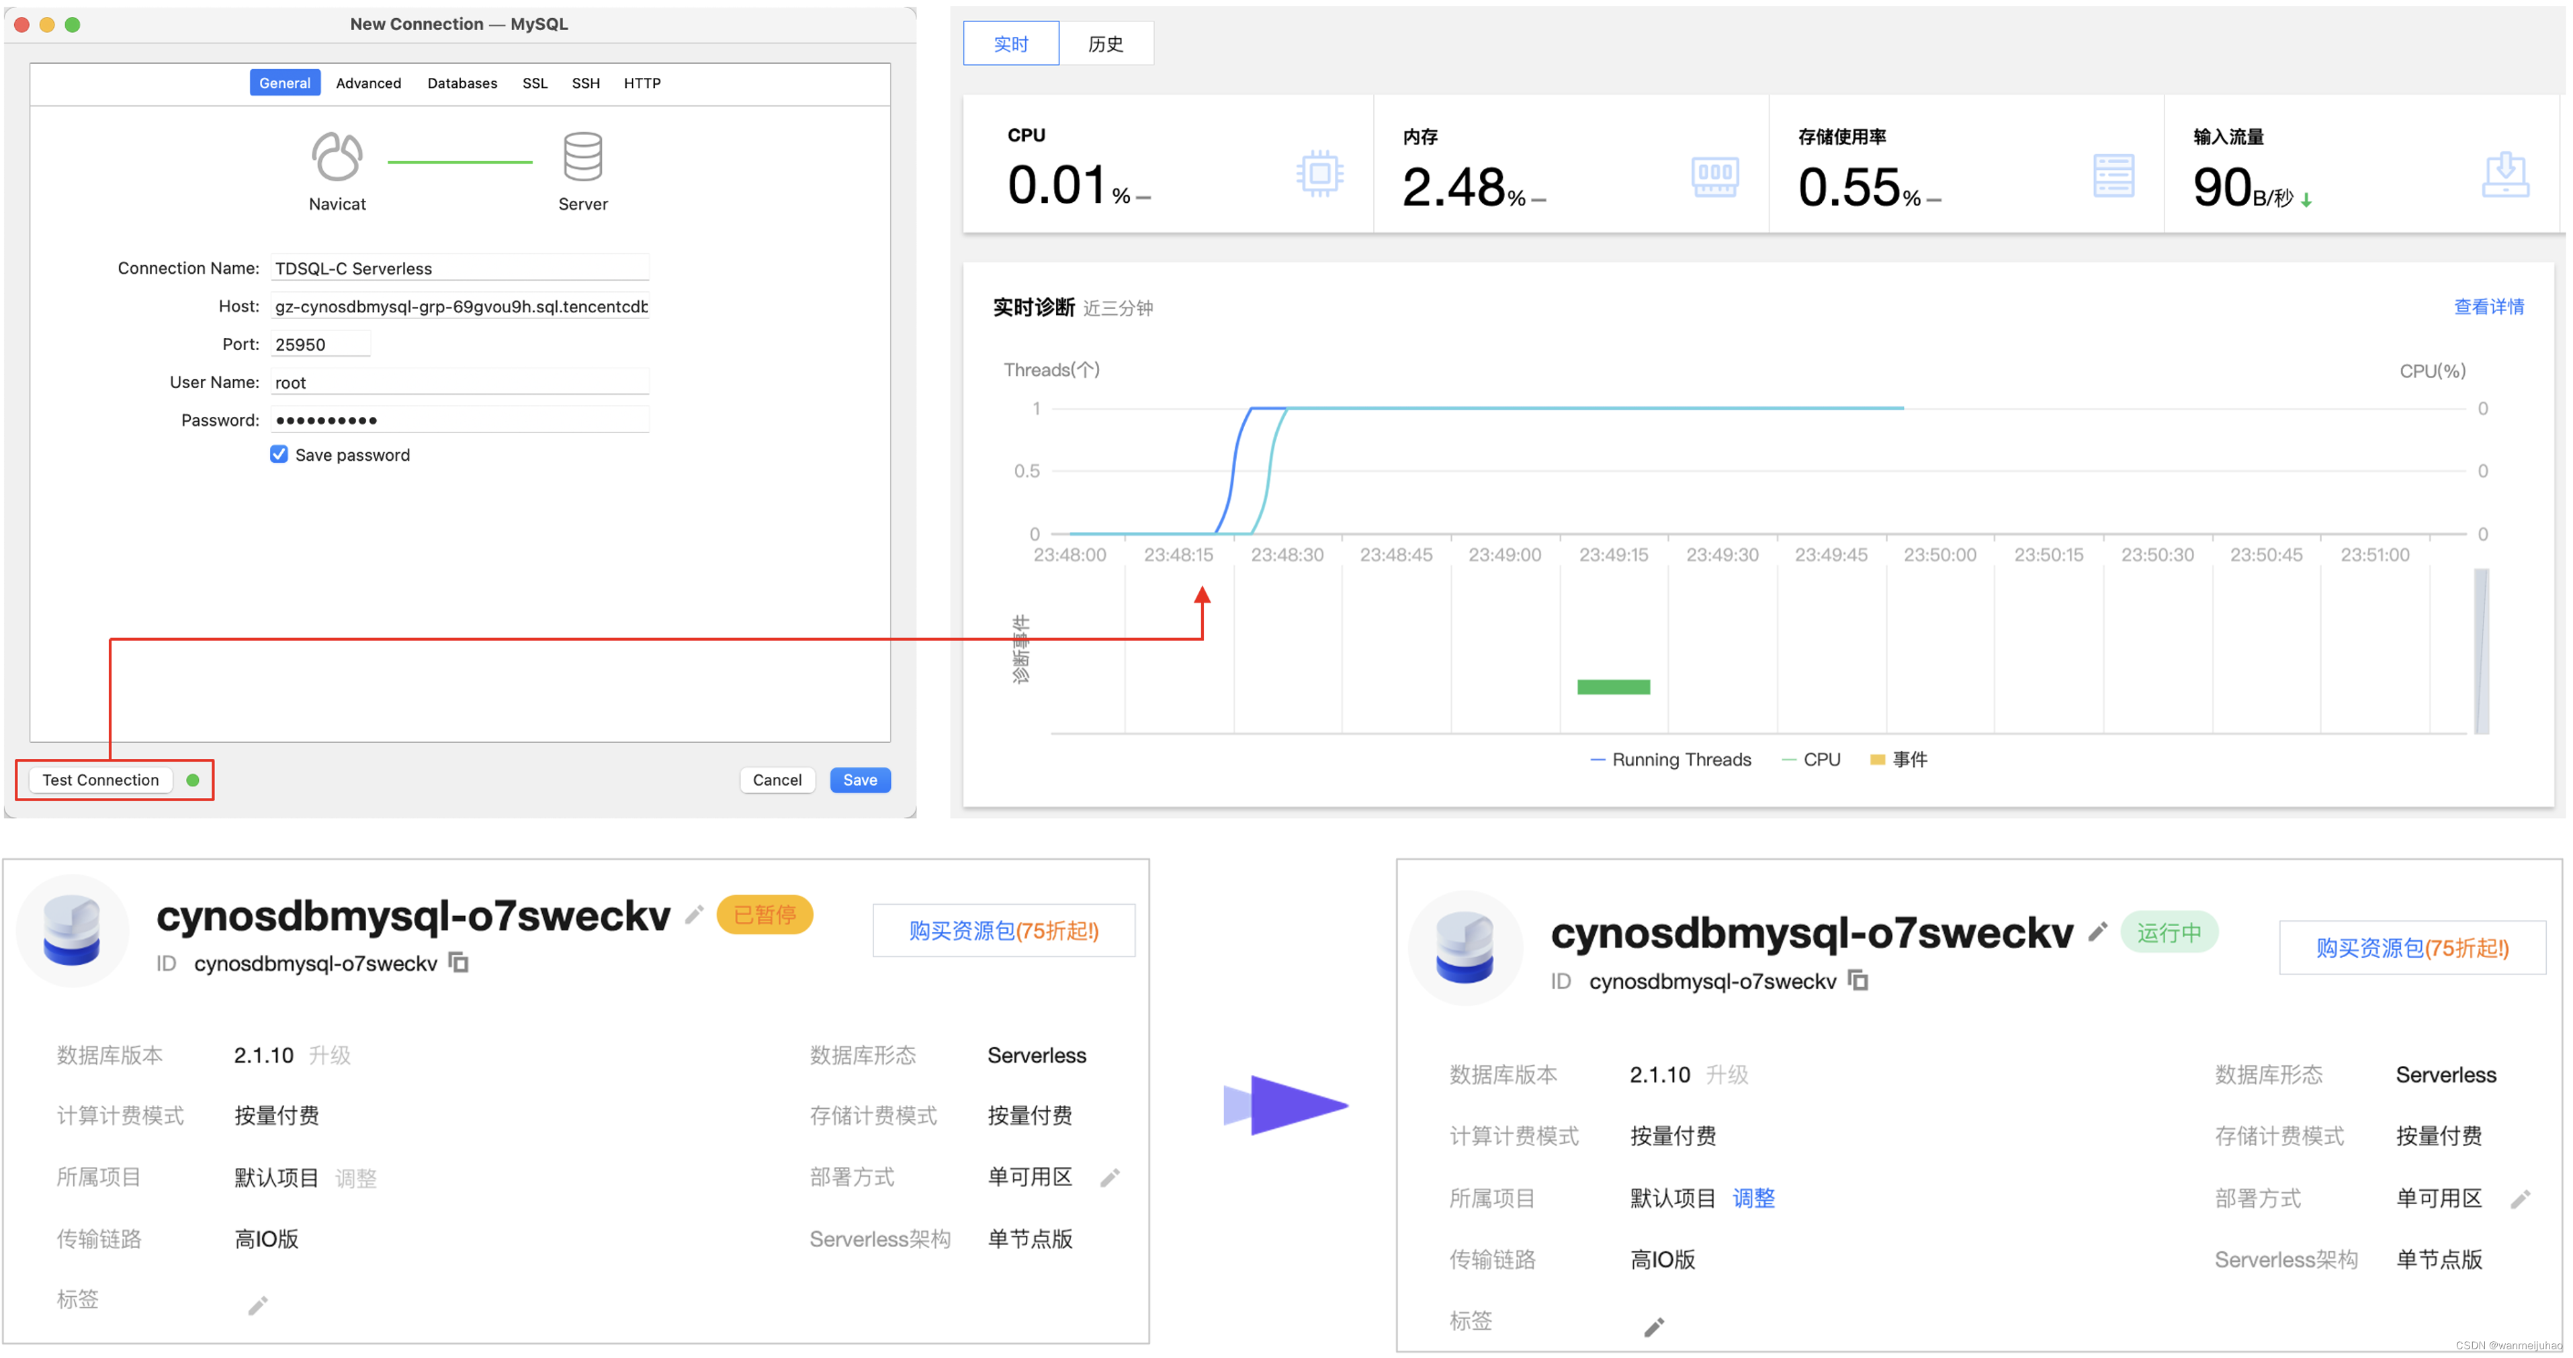Open 查看详情 link in 实时诊断
This screenshot has width=2573, height=1358.
(2489, 306)
